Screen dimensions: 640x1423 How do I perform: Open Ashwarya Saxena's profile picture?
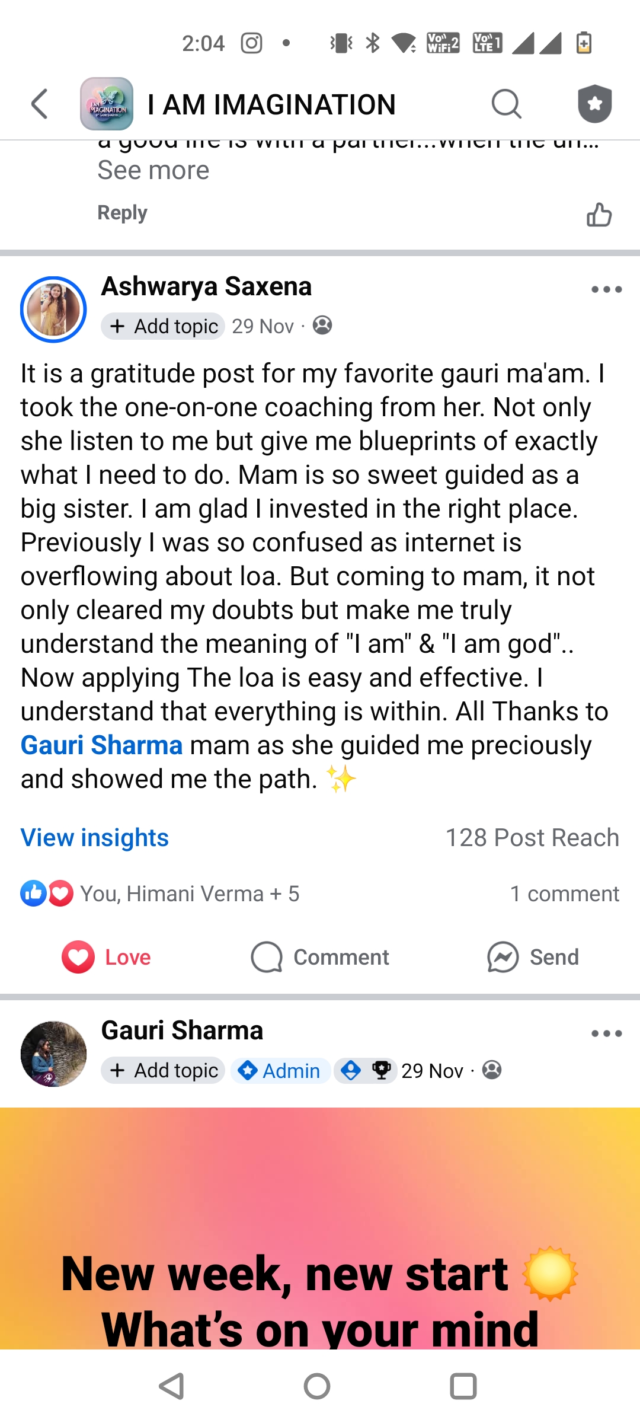(53, 310)
